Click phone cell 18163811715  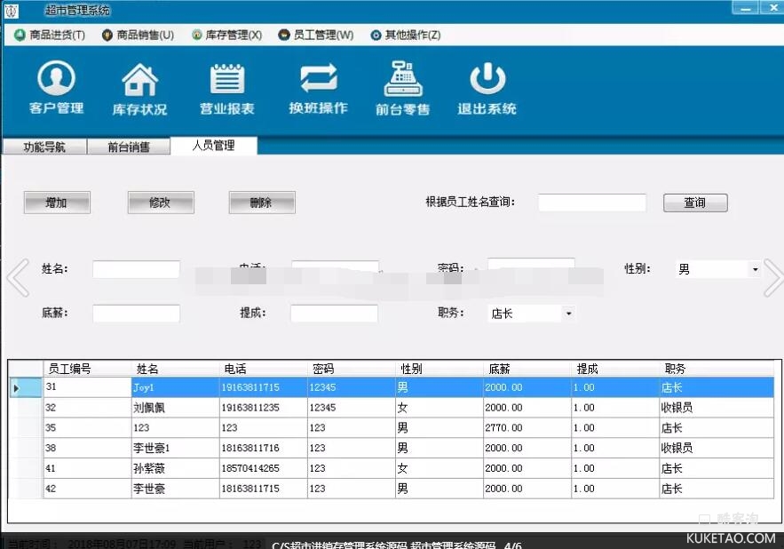pyautogui.click(x=263, y=489)
